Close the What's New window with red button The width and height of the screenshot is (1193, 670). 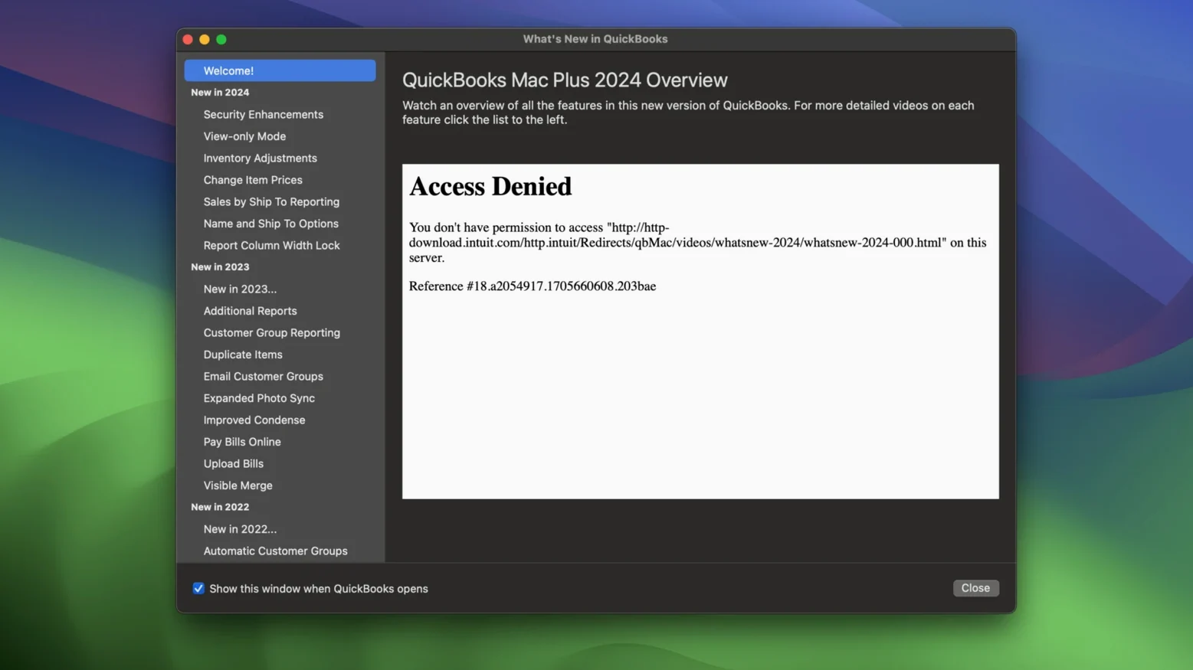click(x=188, y=39)
